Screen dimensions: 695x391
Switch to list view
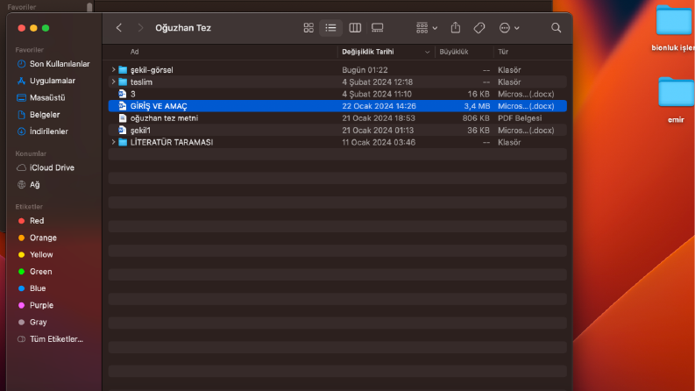coord(330,28)
